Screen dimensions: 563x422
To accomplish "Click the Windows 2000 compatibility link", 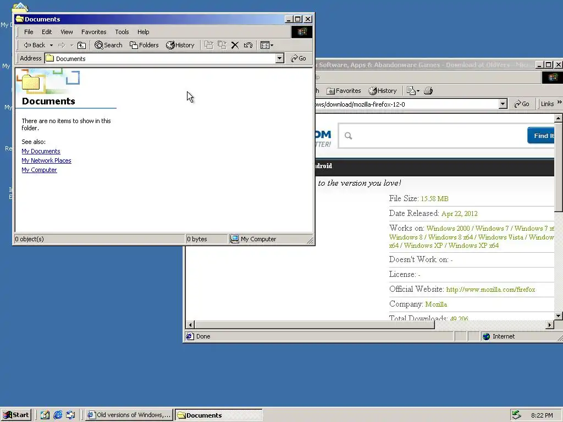I will pyautogui.click(x=448, y=229).
